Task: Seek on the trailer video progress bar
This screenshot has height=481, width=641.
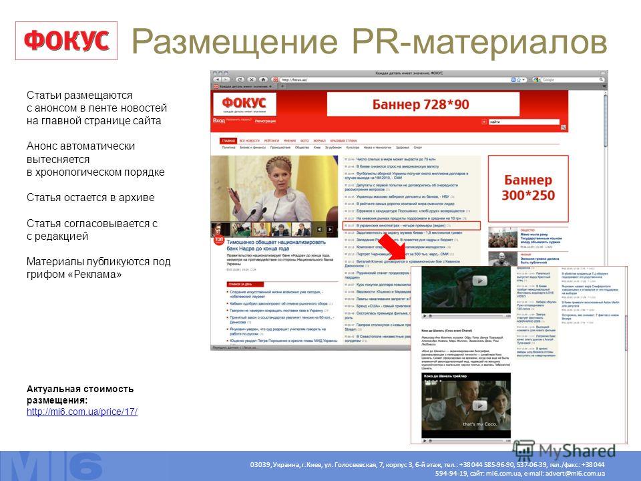Action: (x=467, y=441)
